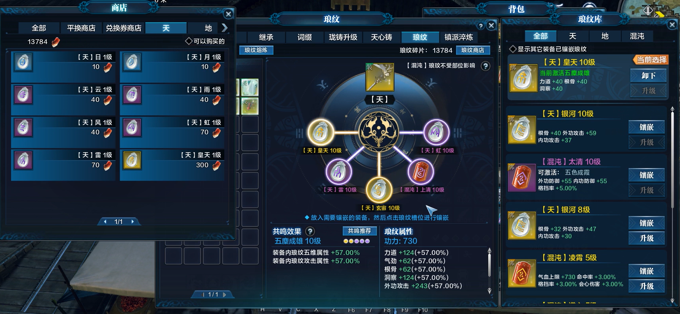The width and height of the screenshot is (680, 314).
Task: Open the 混沌 tab in 琅纹库
Action: [637, 36]
